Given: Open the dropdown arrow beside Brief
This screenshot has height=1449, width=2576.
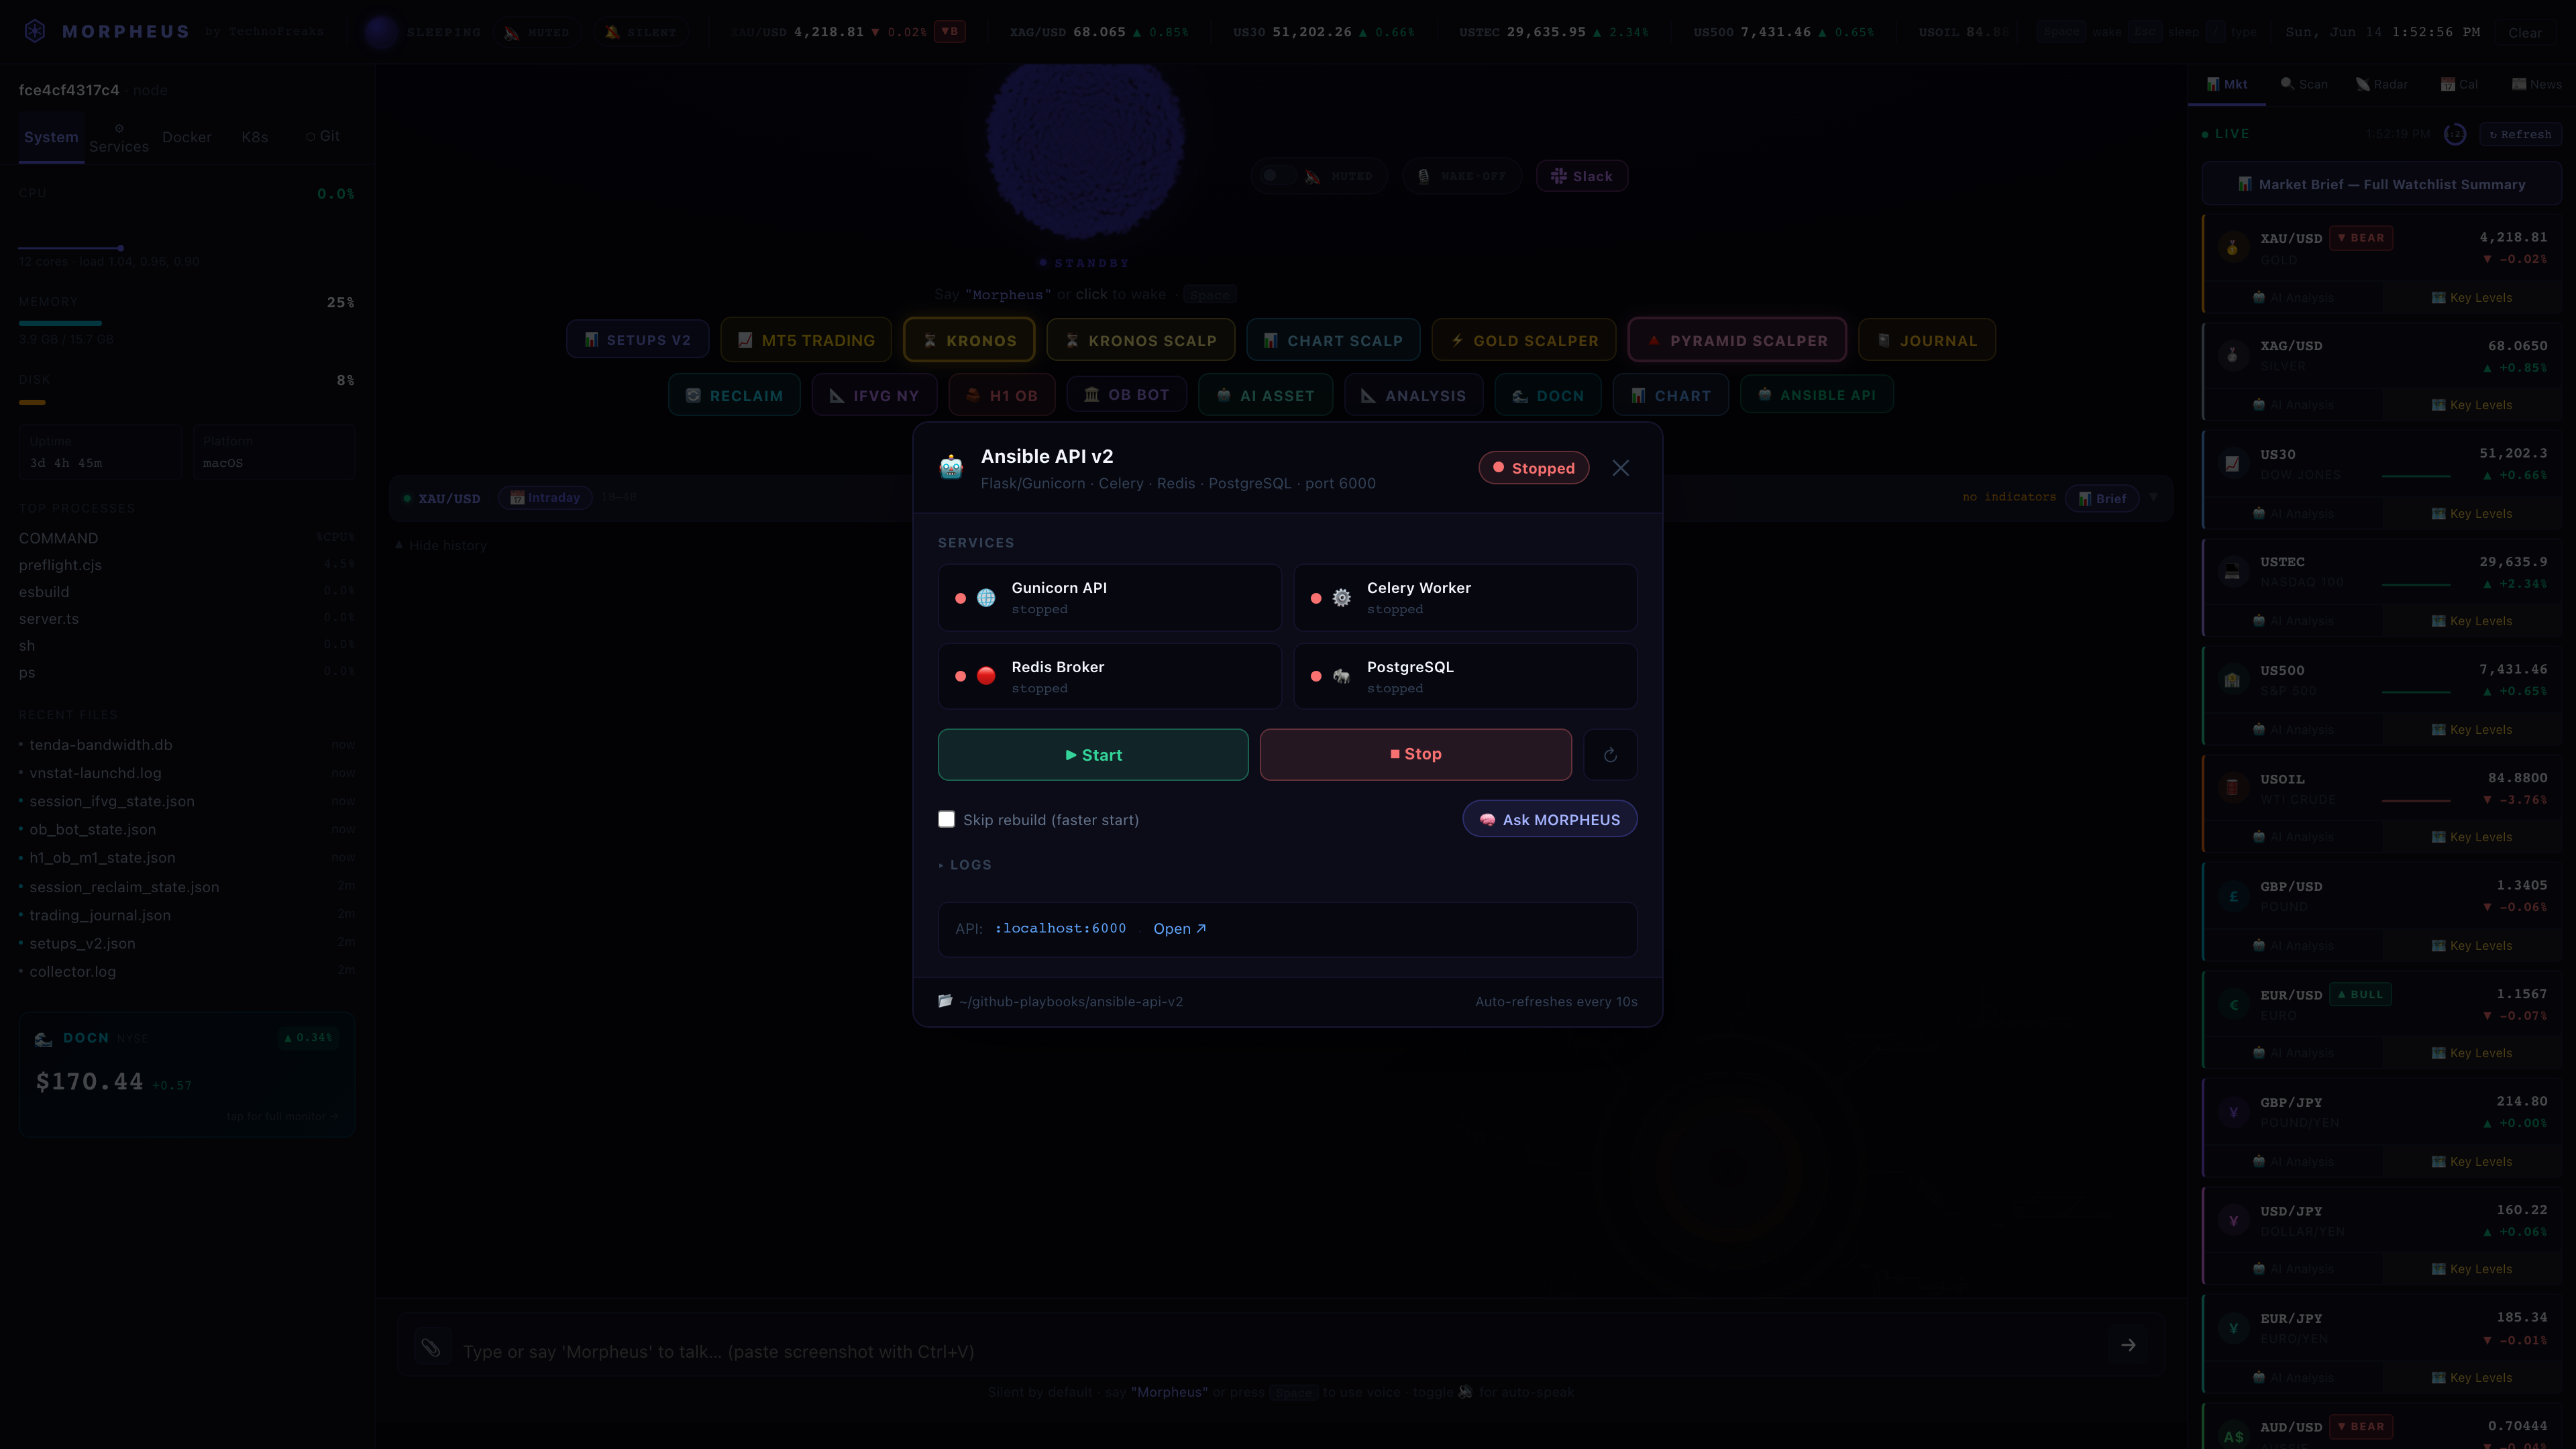Looking at the screenshot, I should (x=2153, y=497).
